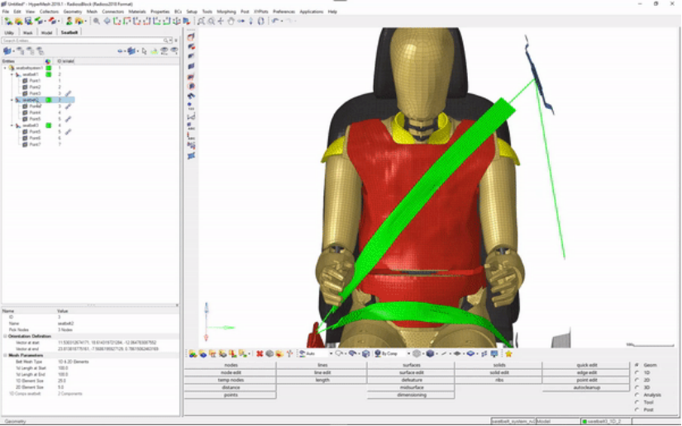The height and width of the screenshot is (426, 682).
Task: Click the color wheel column header icon
Action: (48, 61)
